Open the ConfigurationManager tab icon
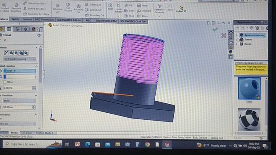Screen dimensions: 276x155 [x=17, y=29]
